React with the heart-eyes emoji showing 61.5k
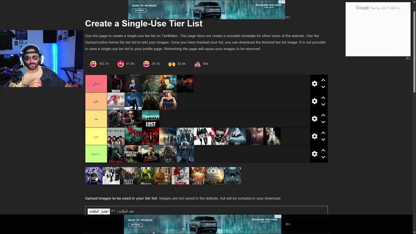 (x=126, y=64)
